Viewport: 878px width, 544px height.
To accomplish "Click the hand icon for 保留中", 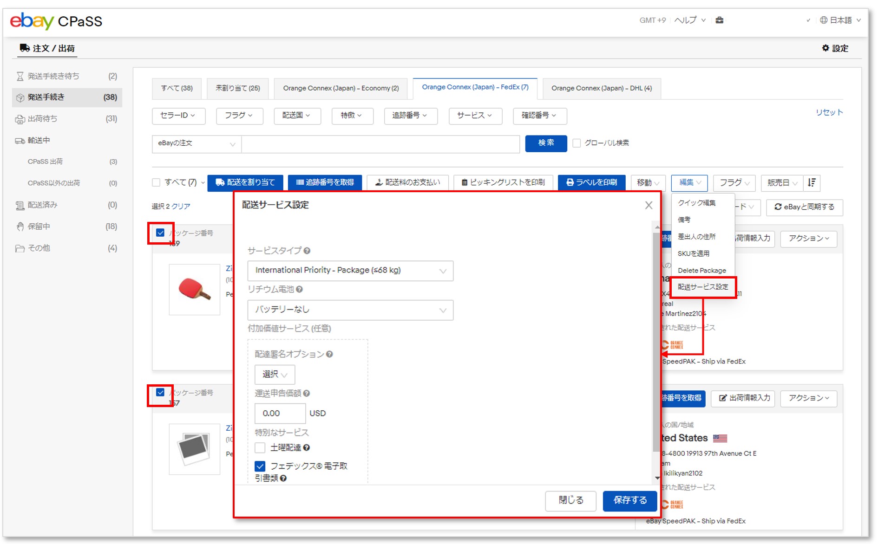I will [x=20, y=227].
